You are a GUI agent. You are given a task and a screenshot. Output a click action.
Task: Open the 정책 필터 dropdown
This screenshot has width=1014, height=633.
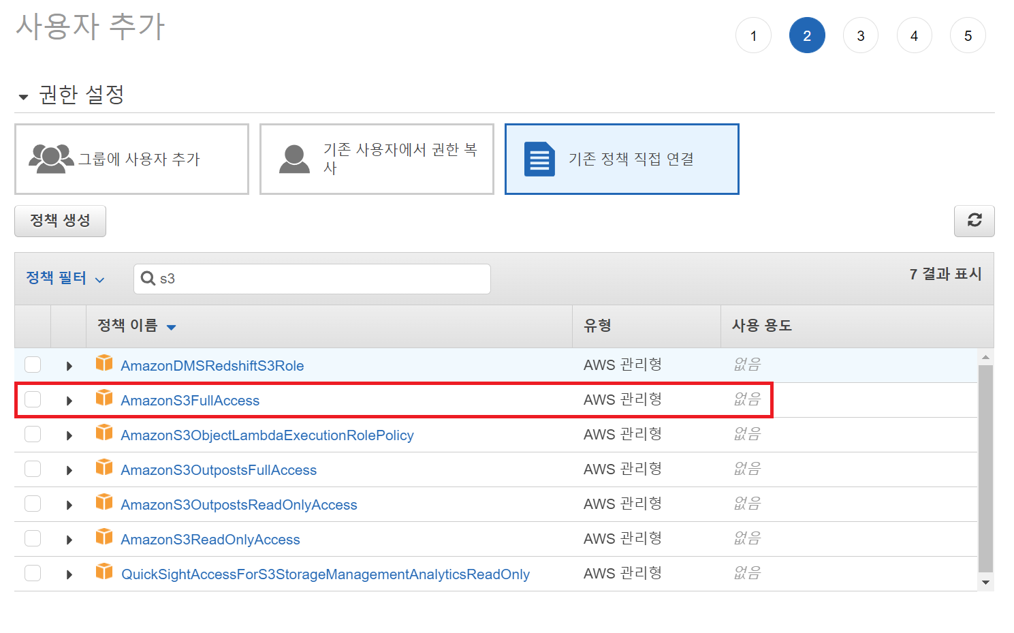(x=65, y=278)
